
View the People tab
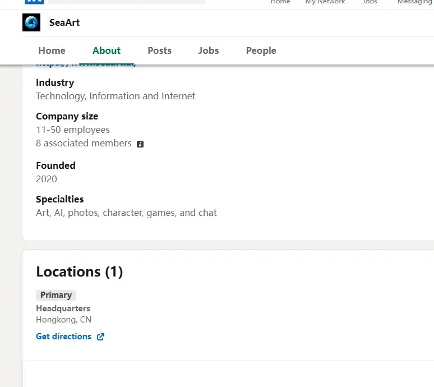[x=261, y=50]
